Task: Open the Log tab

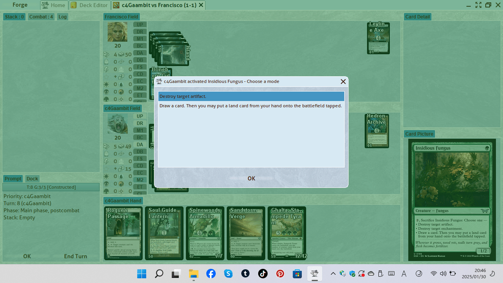Action: 62,17
